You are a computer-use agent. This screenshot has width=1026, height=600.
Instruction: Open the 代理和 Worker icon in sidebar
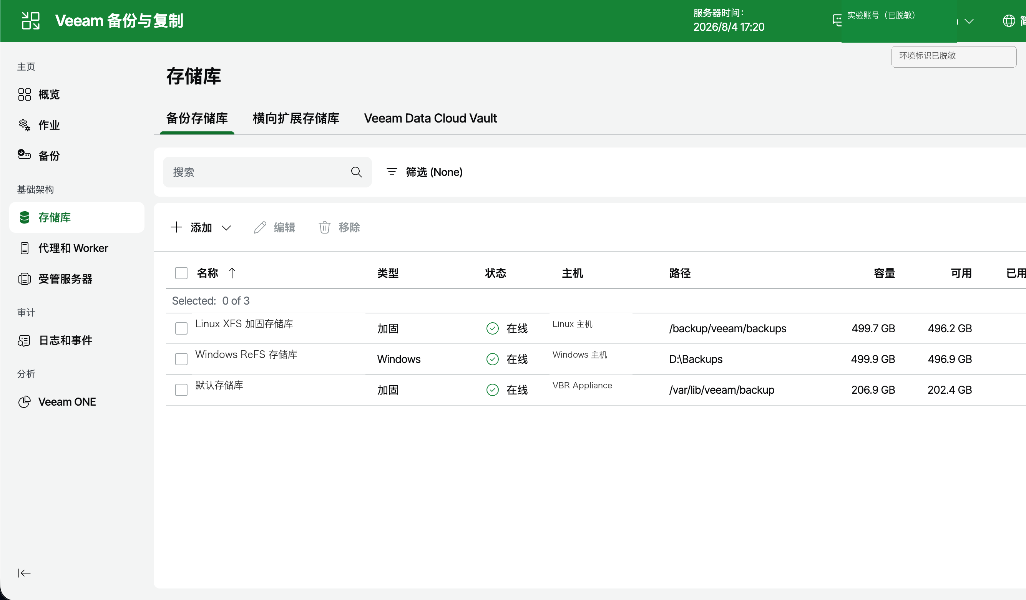coord(25,248)
